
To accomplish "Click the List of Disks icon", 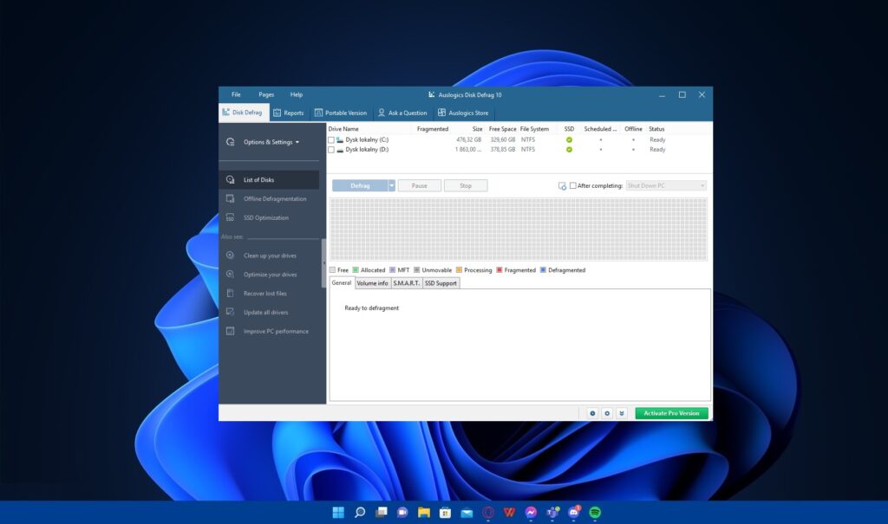I will click(x=231, y=179).
